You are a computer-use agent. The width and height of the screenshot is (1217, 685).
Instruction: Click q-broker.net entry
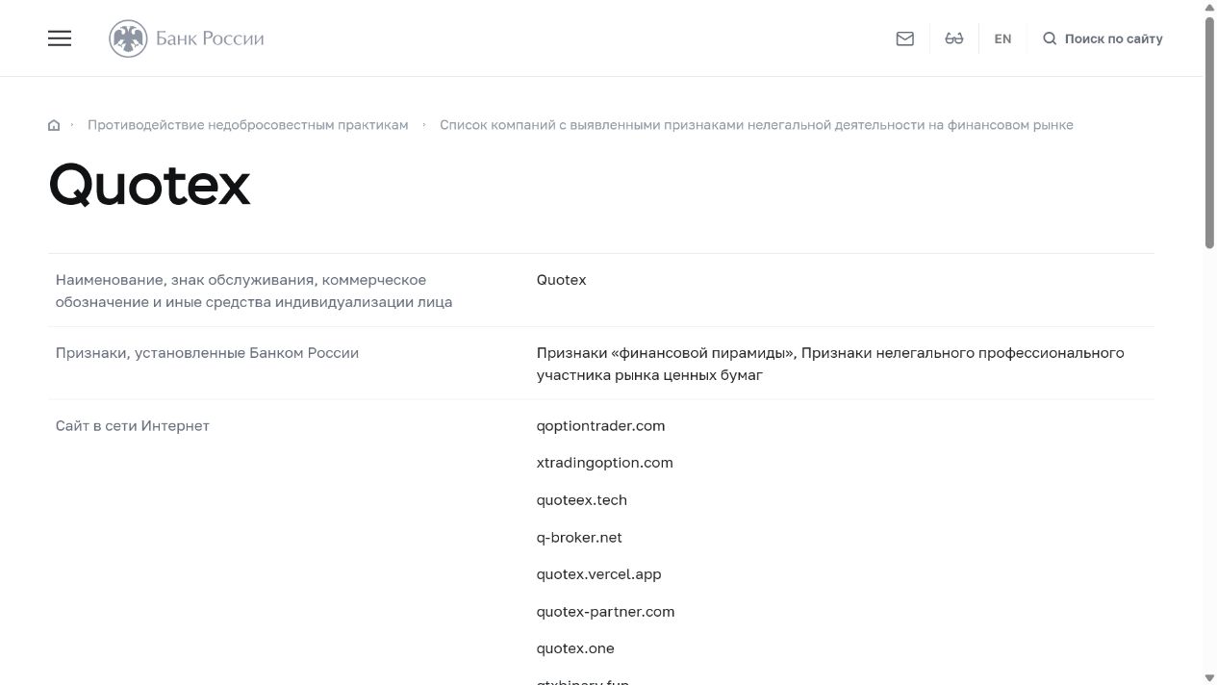pos(579,538)
